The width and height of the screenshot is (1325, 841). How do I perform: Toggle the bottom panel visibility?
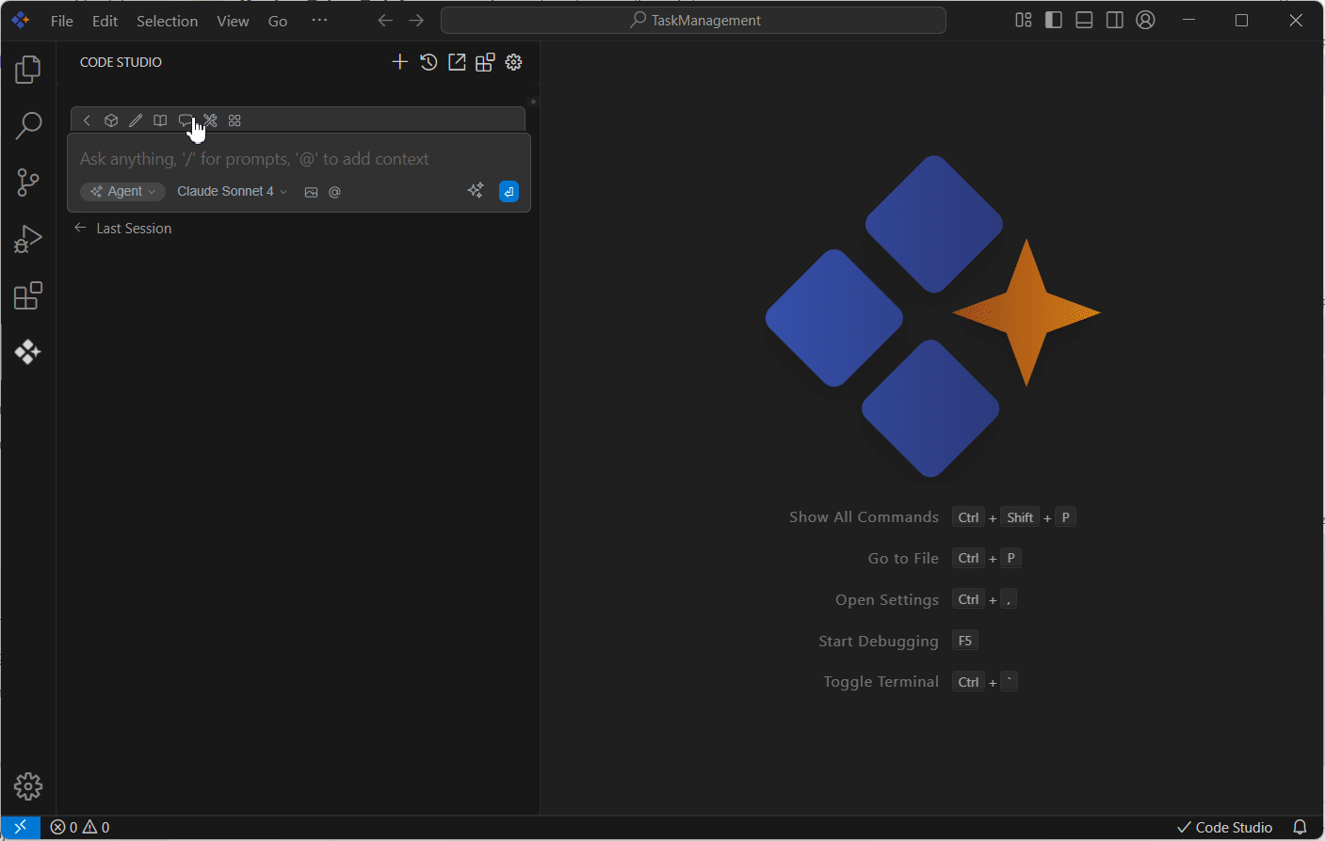pyautogui.click(x=1084, y=20)
